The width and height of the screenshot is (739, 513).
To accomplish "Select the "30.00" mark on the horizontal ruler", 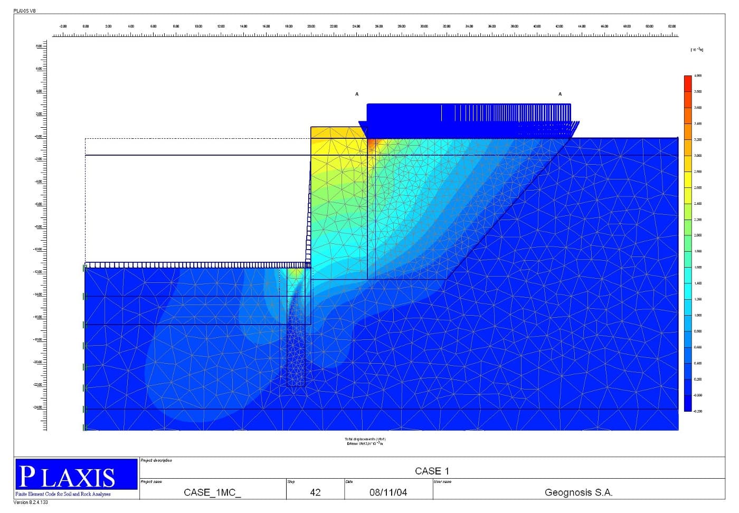I will [424, 26].
